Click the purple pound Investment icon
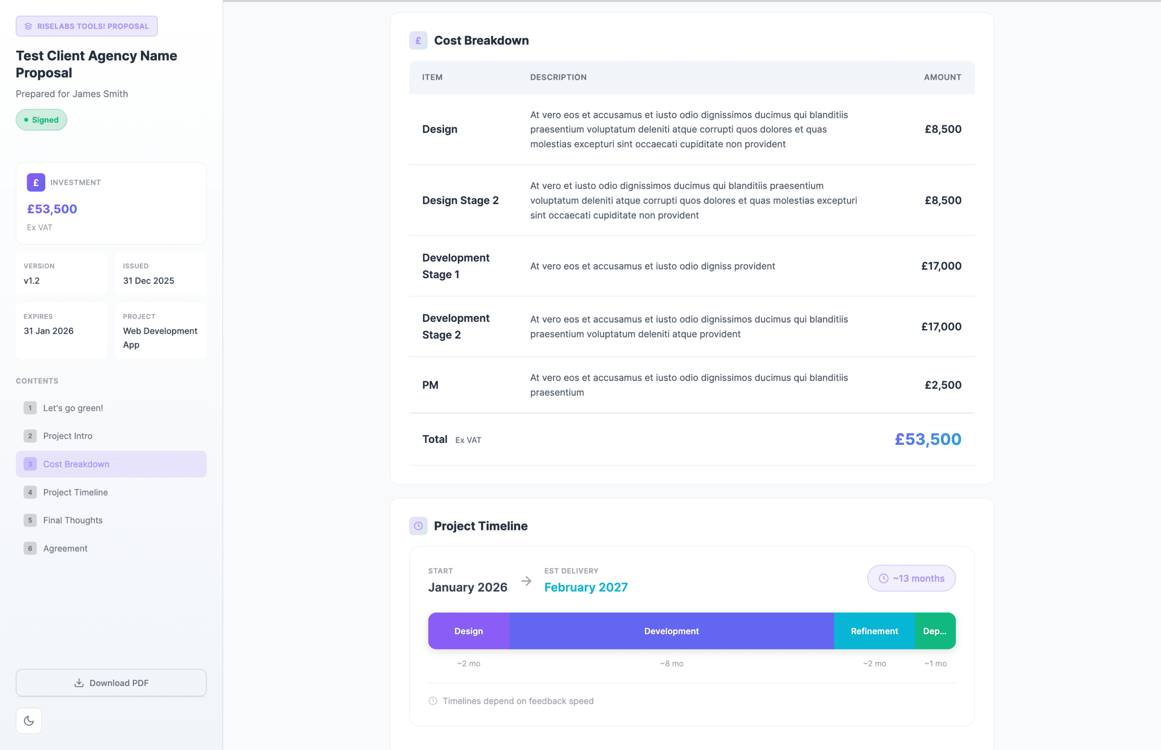 point(36,183)
